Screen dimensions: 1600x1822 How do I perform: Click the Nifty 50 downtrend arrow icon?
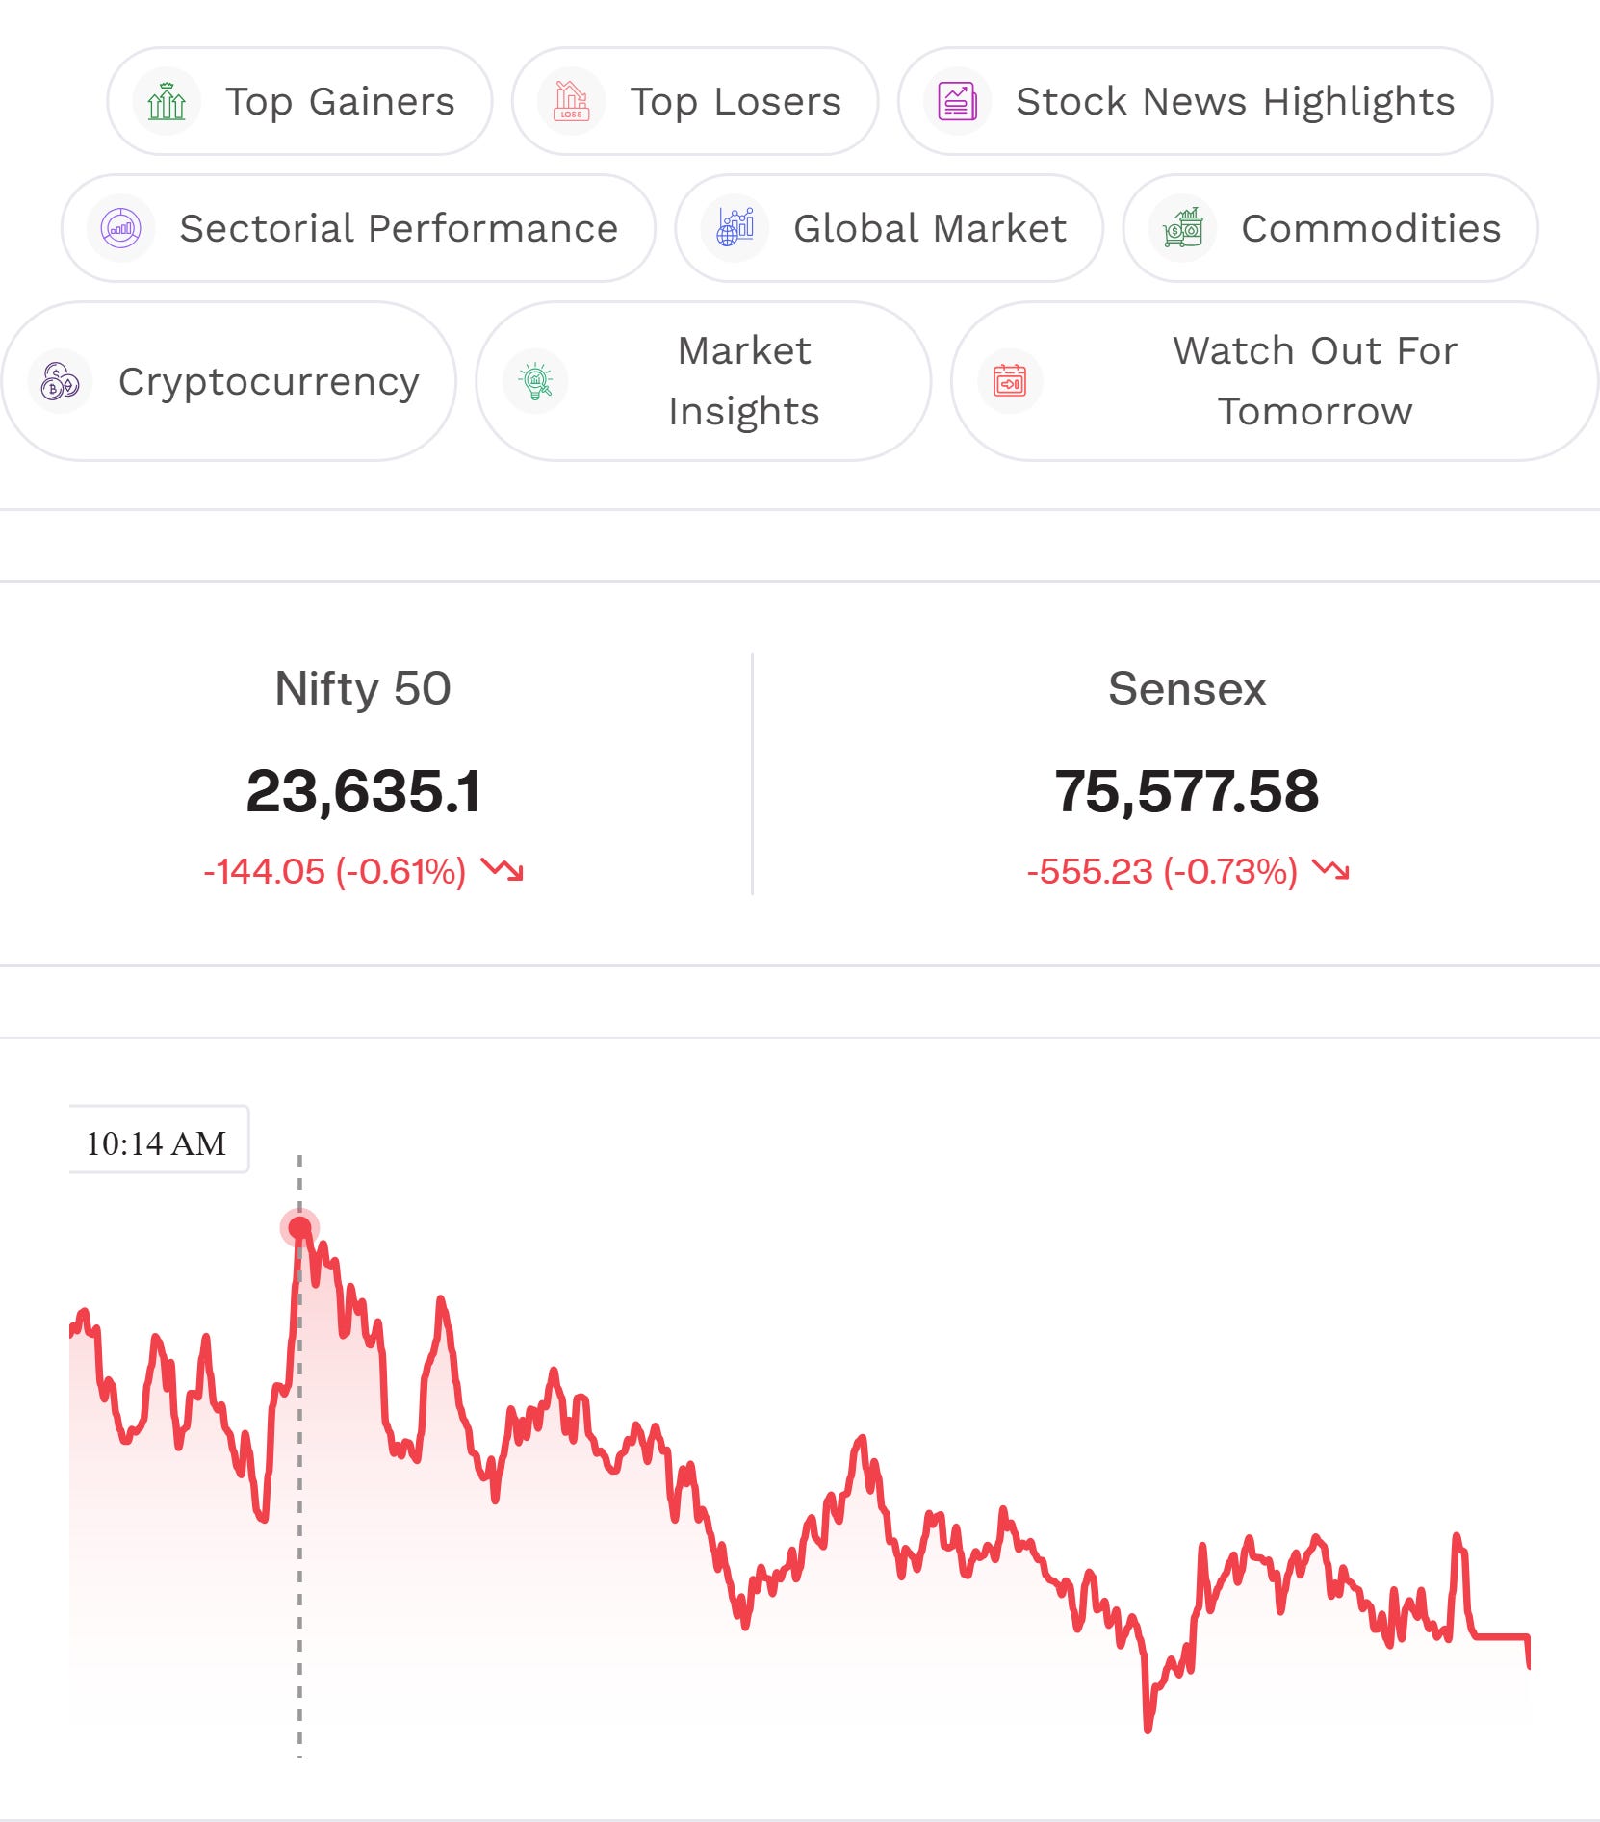(503, 870)
